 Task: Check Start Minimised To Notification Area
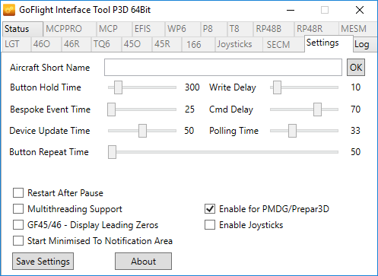click(x=18, y=241)
